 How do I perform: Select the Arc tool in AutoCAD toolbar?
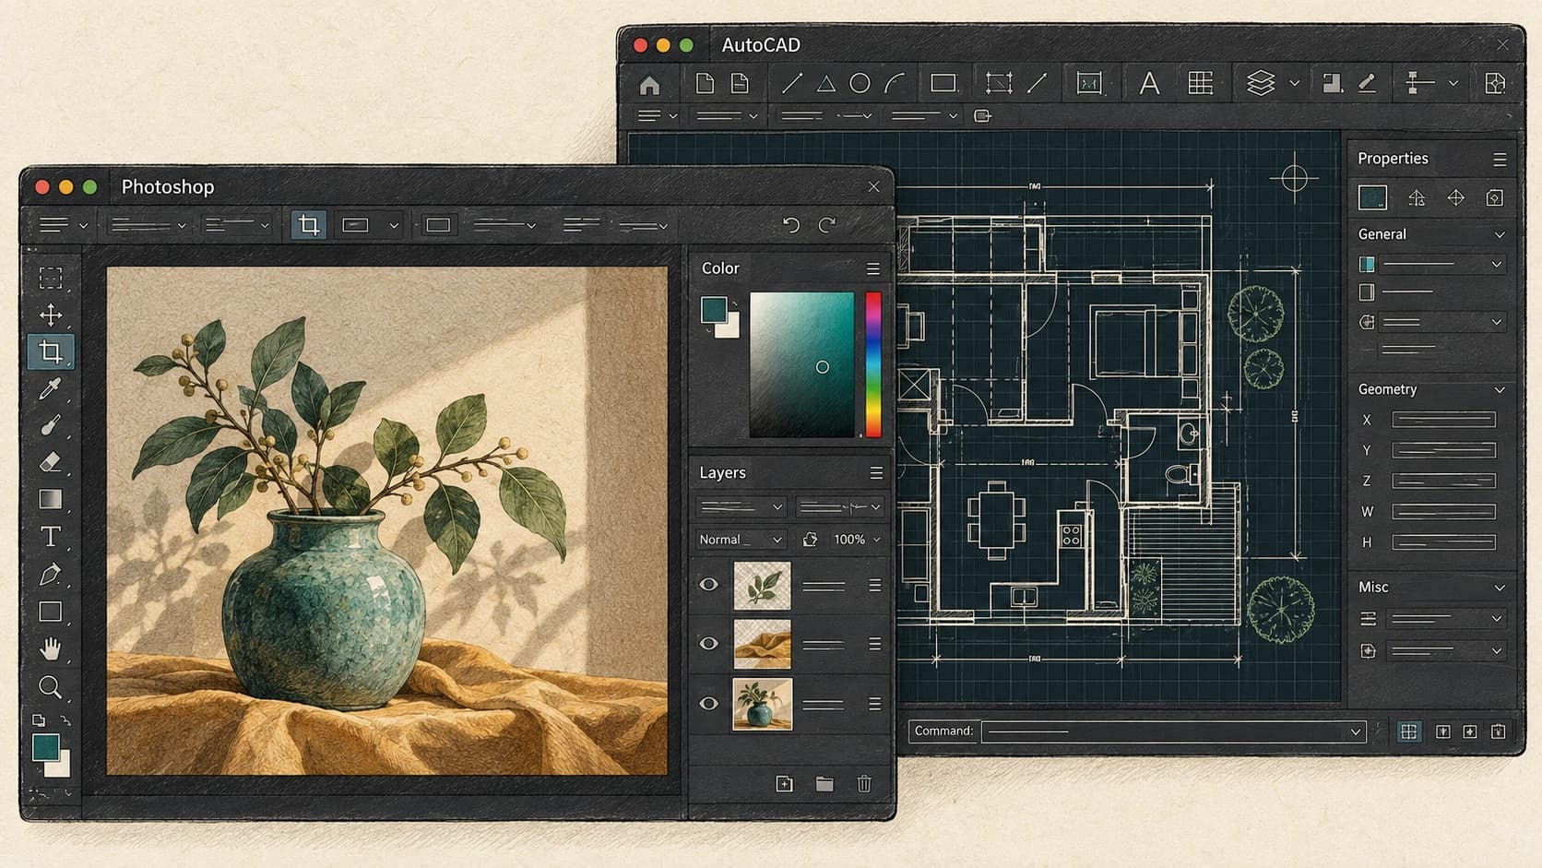click(x=895, y=84)
